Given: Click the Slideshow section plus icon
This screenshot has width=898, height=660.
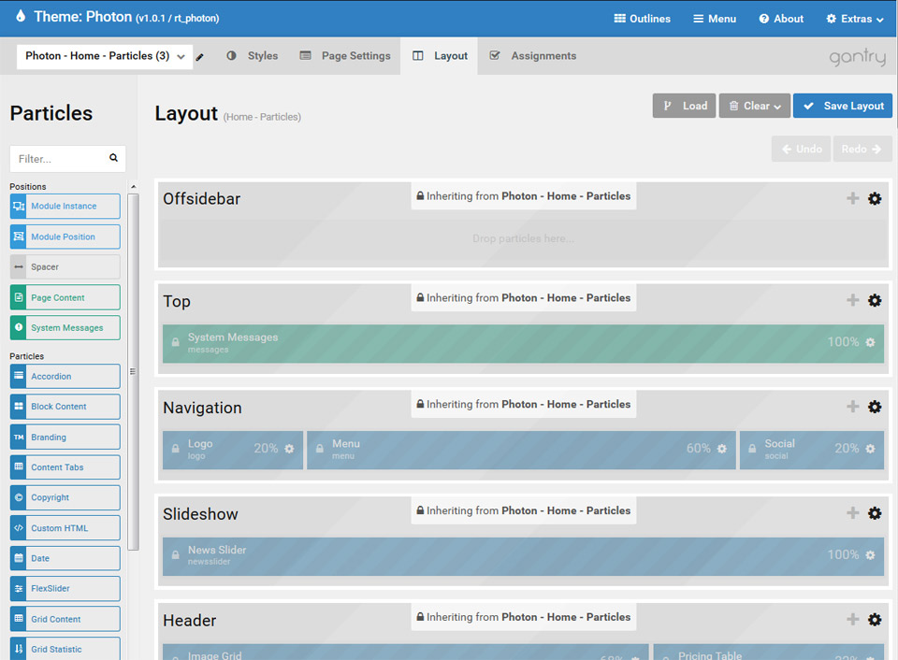Looking at the screenshot, I should [853, 513].
